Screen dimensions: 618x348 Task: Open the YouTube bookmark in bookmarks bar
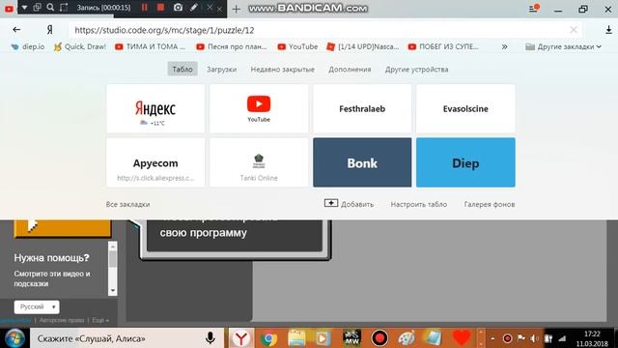click(297, 46)
